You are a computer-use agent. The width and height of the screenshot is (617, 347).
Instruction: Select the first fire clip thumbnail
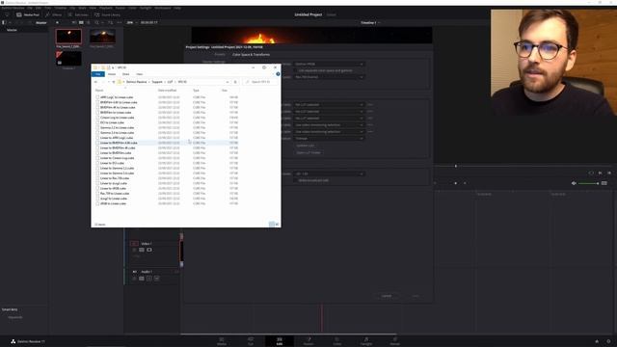(x=68, y=37)
